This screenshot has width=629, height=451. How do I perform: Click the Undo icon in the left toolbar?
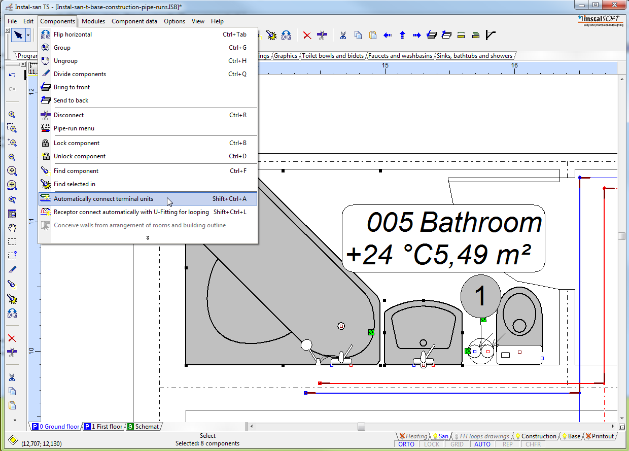coord(12,75)
